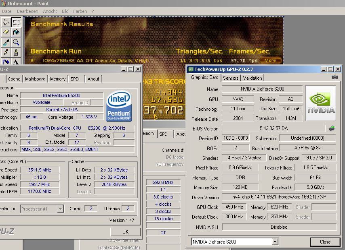Viewport: 345px width, 250px height.
Task: Click the multiplier value x 12.0
Action: [x=40, y=177]
